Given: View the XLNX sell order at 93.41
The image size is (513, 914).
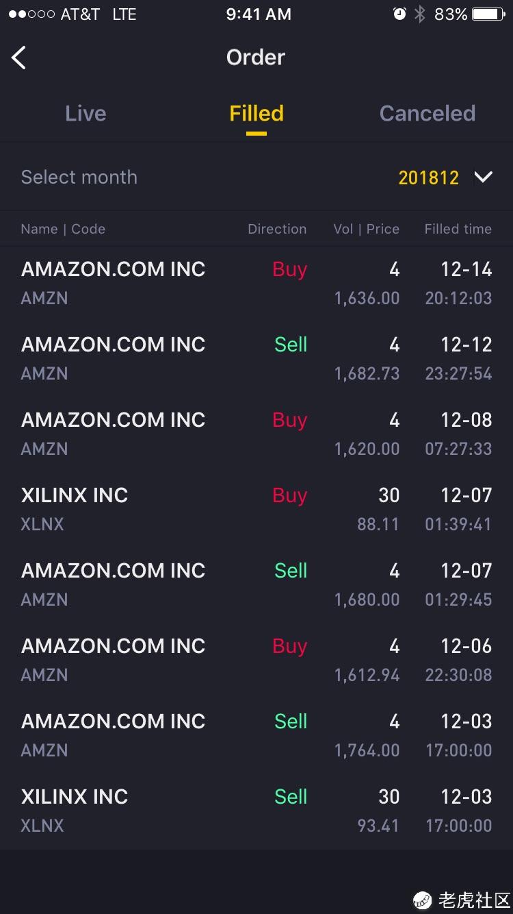Looking at the screenshot, I should click(x=256, y=811).
